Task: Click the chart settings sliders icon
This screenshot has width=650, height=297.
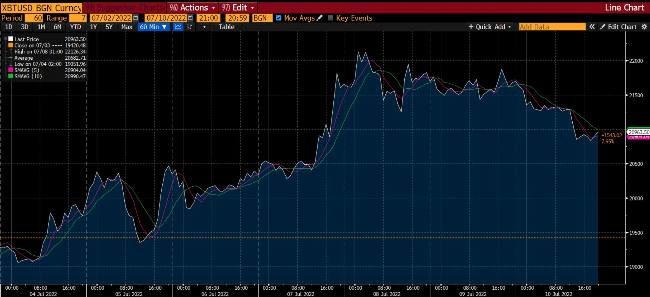Action: coord(189,27)
